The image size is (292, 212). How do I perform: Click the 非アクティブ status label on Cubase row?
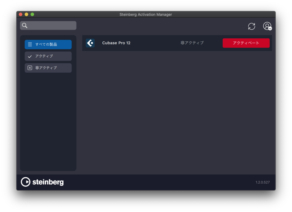[192, 43]
